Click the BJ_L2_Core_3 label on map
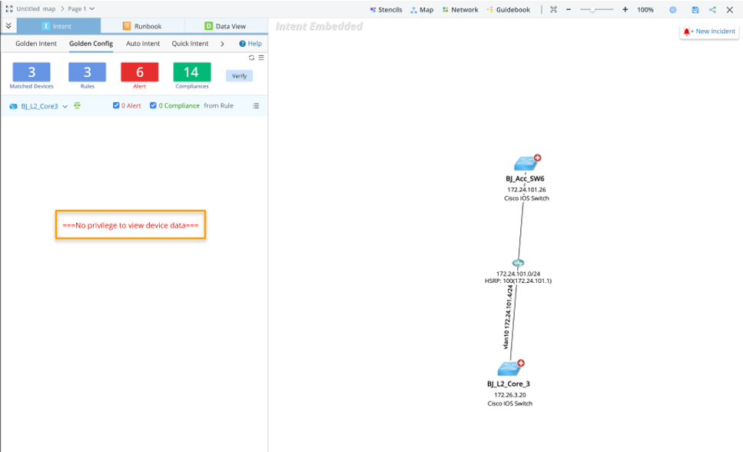743x452 pixels. coord(509,384)
